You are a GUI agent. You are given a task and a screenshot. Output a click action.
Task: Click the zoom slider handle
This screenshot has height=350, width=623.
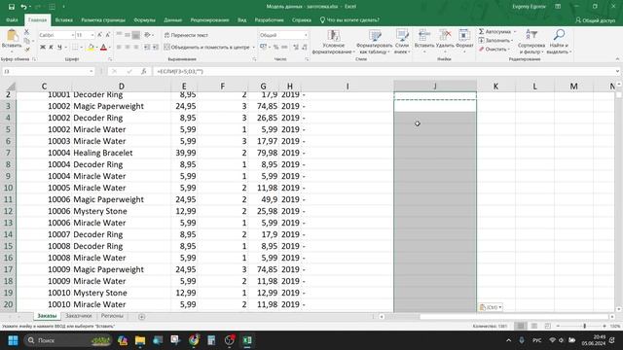point(584,327)
